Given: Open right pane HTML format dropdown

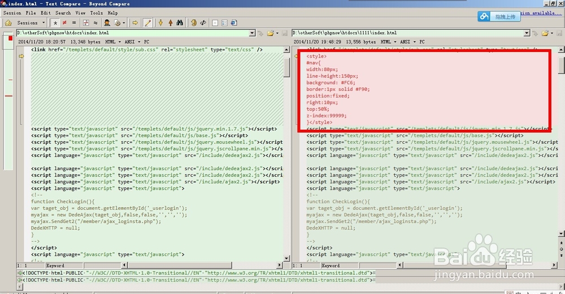Looking at the screenshot, I should click(388, 42).
